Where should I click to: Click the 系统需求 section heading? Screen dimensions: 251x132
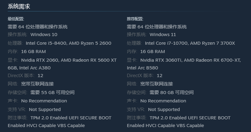point(19,6)
